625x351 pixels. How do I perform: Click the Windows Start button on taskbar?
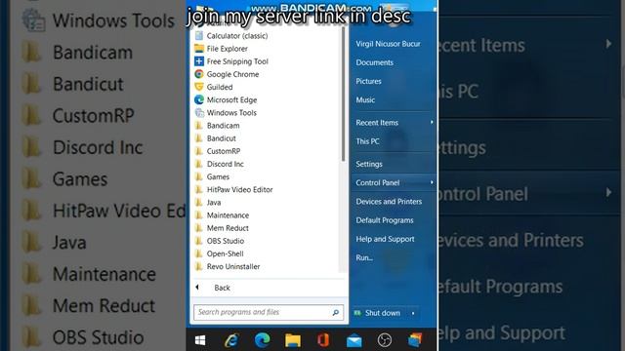[200, 340]
